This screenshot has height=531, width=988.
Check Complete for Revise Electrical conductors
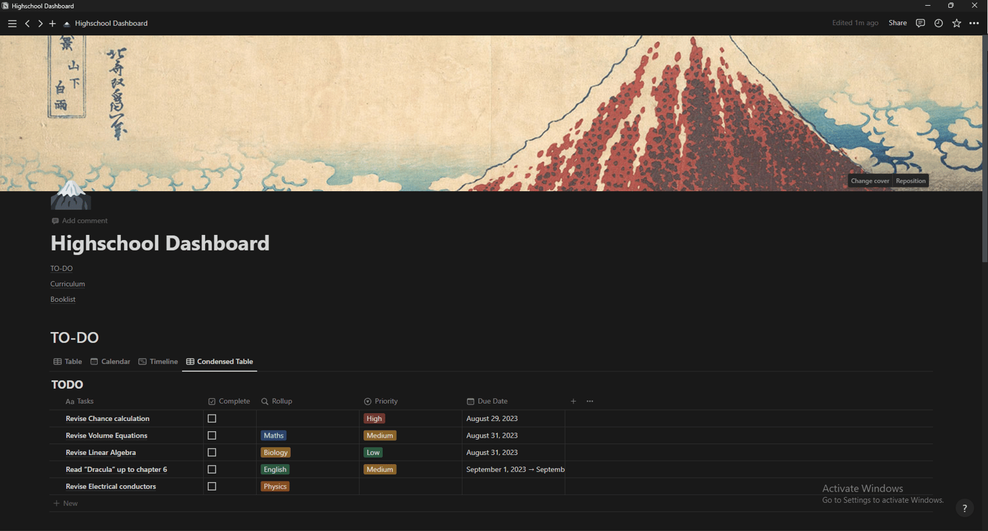tap(212, 487)
